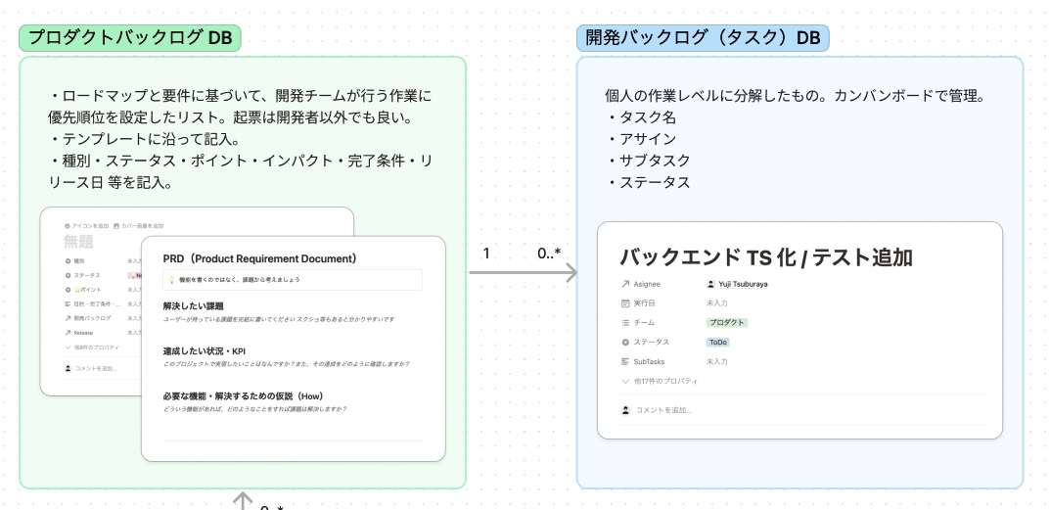Click the 未入力 value next to SubTasks
The height and width of the screenshot is (510, 1050).
coord(717,362)
